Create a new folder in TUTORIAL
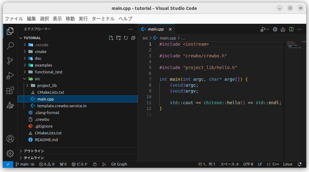 click(118, 38)
